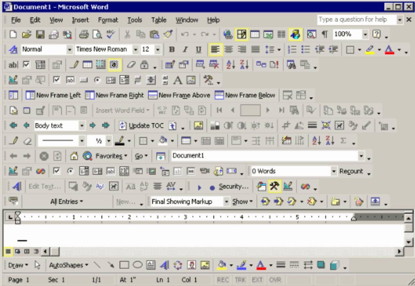Start a bulleted list

[306, 49]
